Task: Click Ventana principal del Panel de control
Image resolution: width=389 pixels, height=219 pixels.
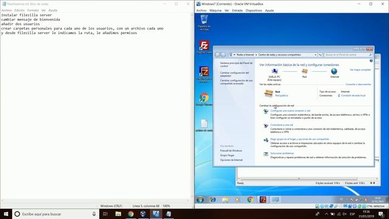Action: pyautogui.click(x=236, y=64)
